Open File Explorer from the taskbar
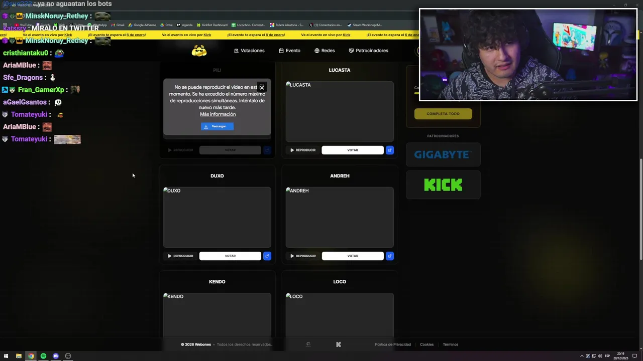This screenshot has height=361, width=643. [19, 356]
